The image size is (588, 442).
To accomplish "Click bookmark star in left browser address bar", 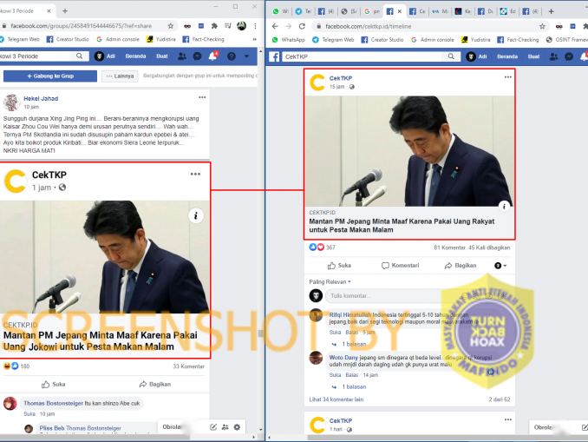I will [x=171, y=26].
